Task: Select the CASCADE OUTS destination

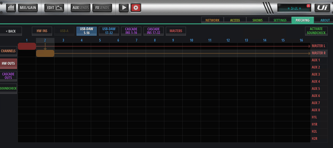Action: click(8, 76)
